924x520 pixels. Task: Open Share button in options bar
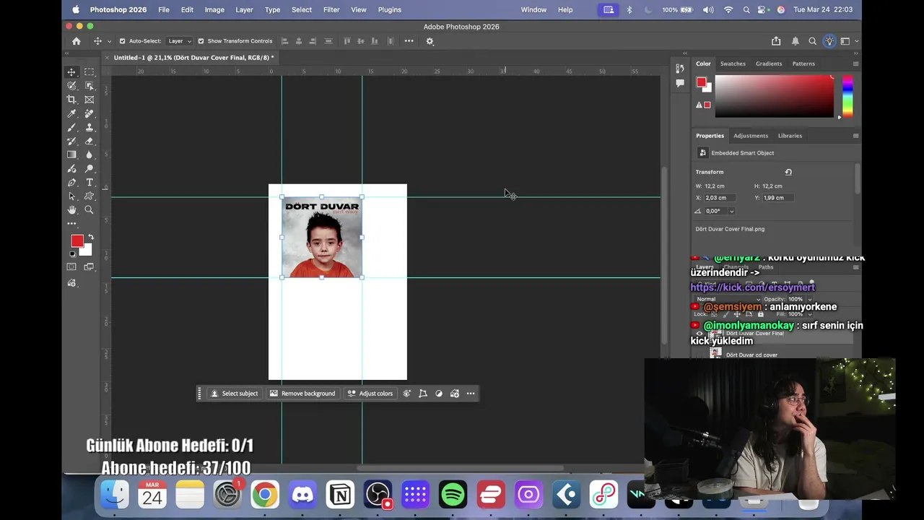point(776,41)
